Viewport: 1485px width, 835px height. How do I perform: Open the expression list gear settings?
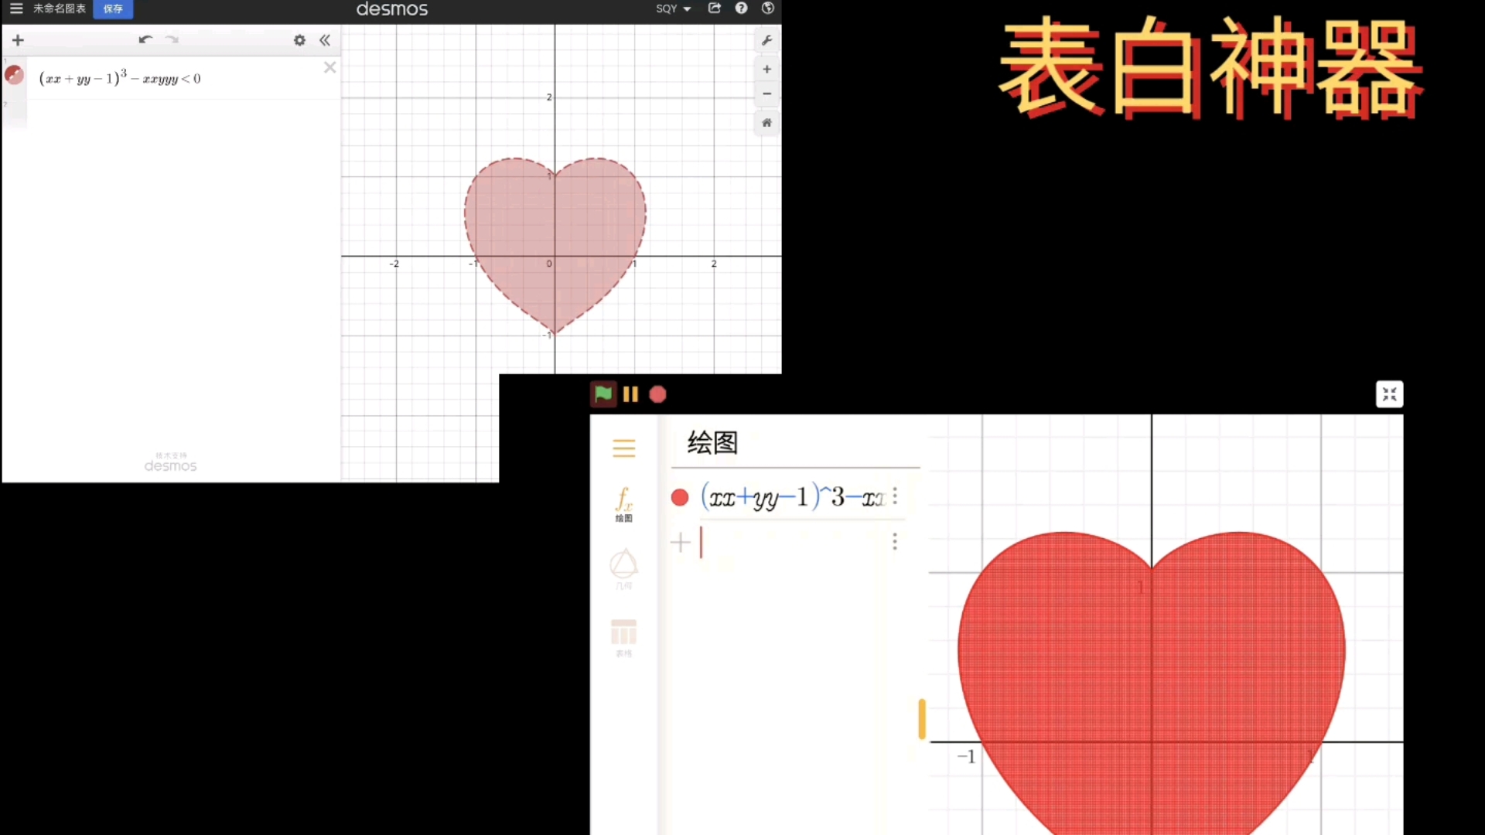[x=299, y=40]
